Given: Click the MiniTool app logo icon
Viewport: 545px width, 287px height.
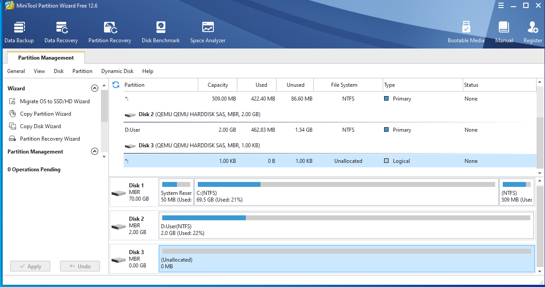Looking at the screenshot, I should (9, 6).
